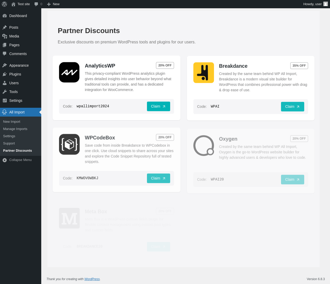This screenshot has height=284, width=330.
Task: Click the Users person icon
Action: click(5, 83)
